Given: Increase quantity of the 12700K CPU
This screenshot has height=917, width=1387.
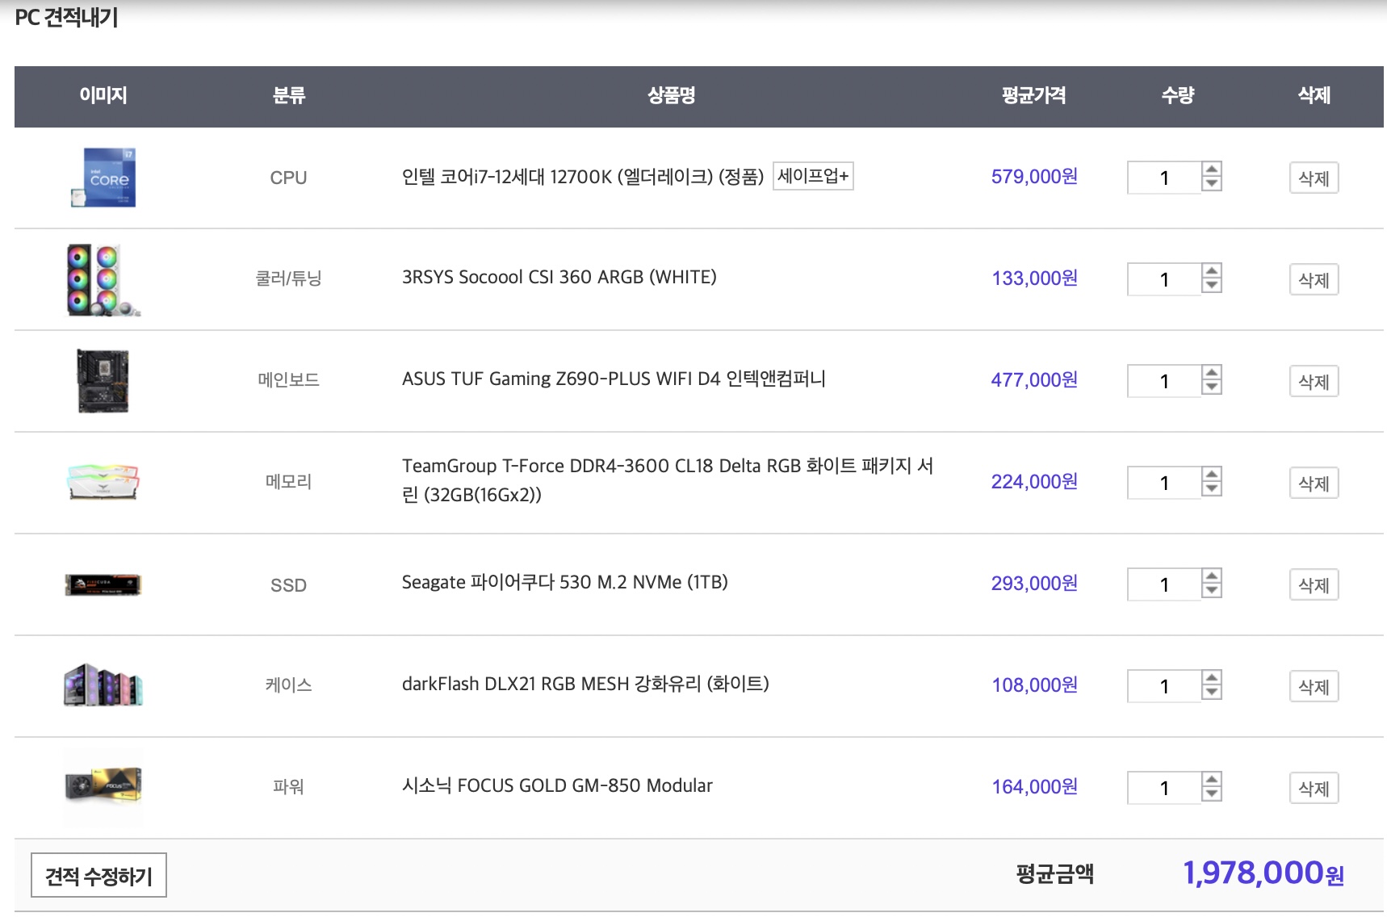Looking at the screenshot, I should pos(1211,170).
